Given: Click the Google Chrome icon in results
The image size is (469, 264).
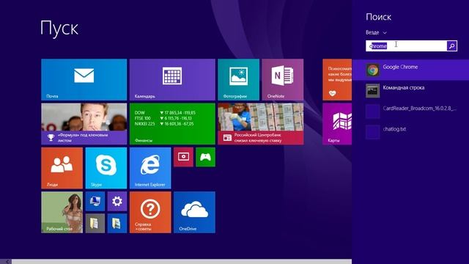Looking at the screenshot, I should click(x=373, y=70).
